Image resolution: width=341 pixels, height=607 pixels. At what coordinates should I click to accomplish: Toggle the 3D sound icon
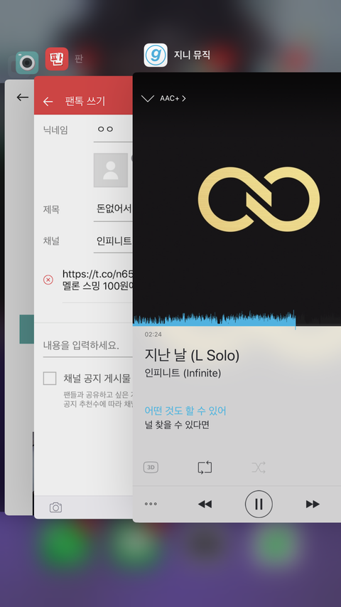pos(151,468)
